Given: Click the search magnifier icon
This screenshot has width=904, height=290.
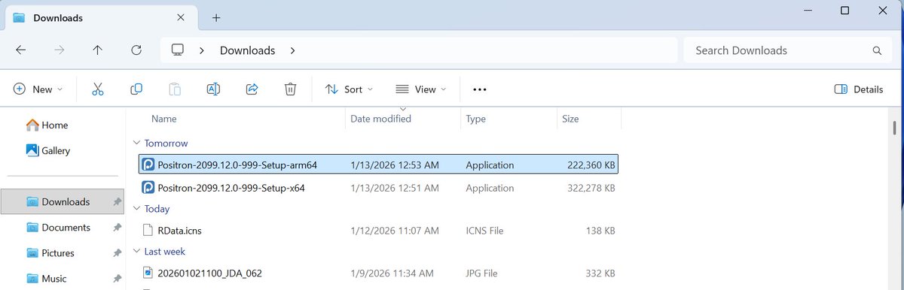Looking at the screenshot, I should (877, 50).
